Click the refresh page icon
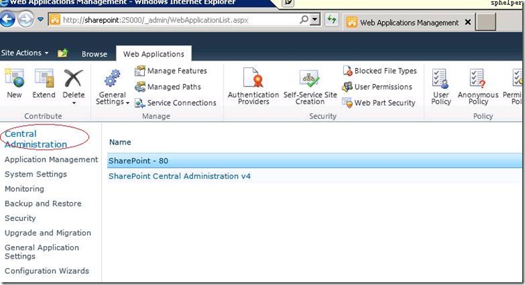This screenshot has height=285, width=525. (x=331, y=19)
